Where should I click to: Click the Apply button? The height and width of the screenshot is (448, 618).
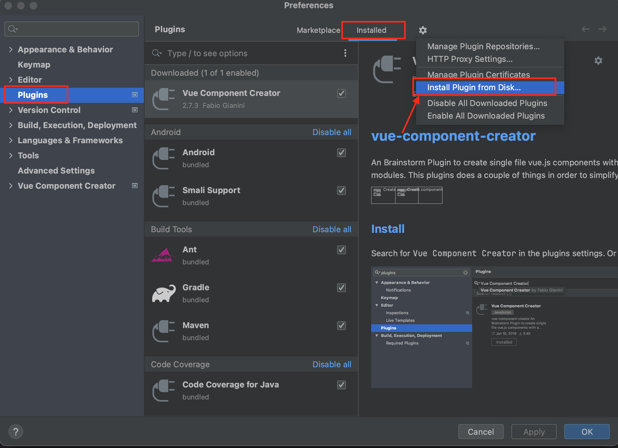point(534,432)
